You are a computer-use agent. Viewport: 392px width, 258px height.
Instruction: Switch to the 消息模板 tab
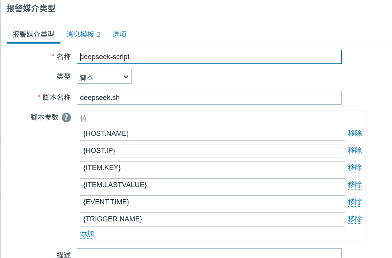pyautogui.click(x=83, y=35)
